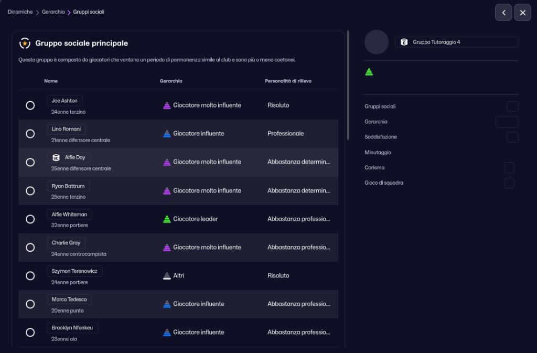The width and height of the screenshot is (537, 353).
Task: Click Szymon Terenowicz's white Altri pyramid icon
Action: tap(167, 276)
